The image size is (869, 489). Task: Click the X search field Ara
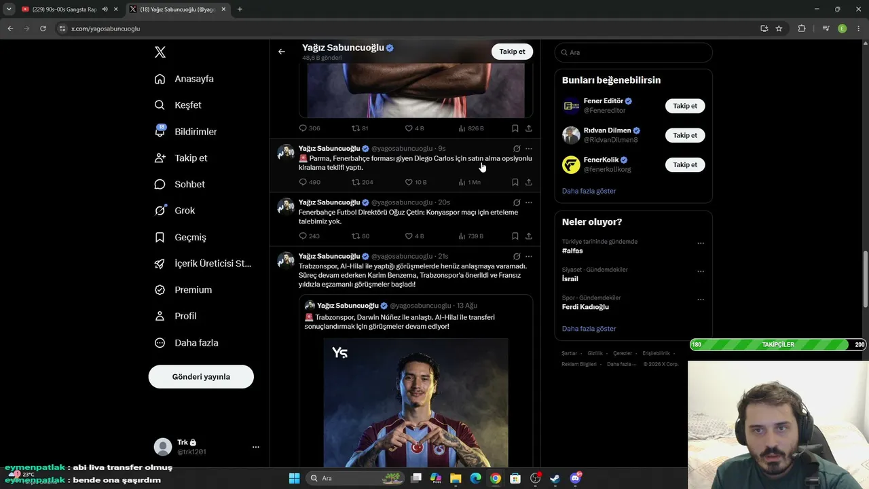(x=633, y=52)
